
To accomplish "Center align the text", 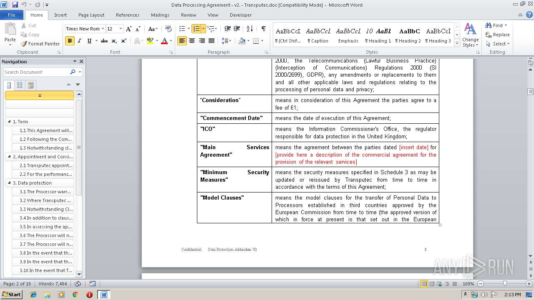I will [x=192, y=41].
